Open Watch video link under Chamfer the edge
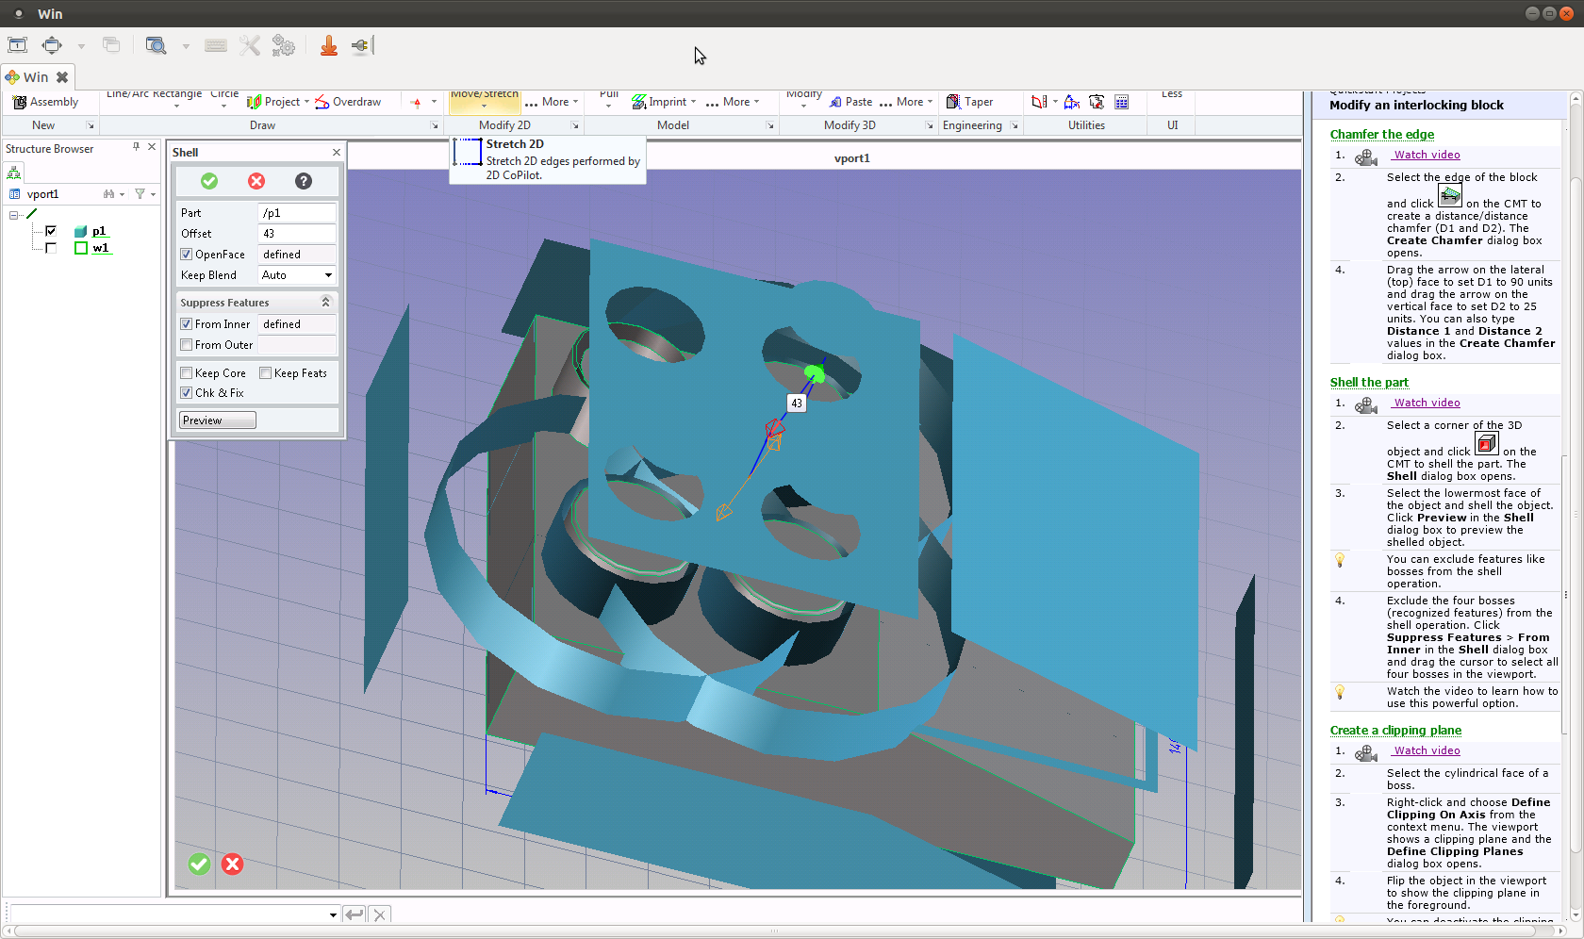 [x=1427, y=155]
